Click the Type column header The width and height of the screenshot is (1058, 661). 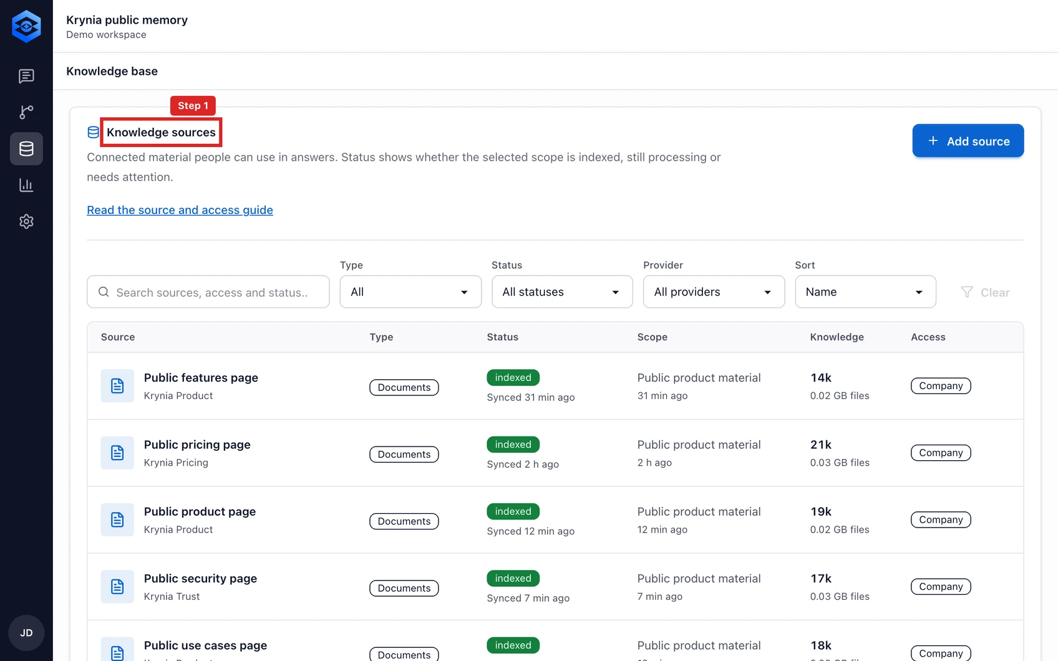tap(381, 337)
